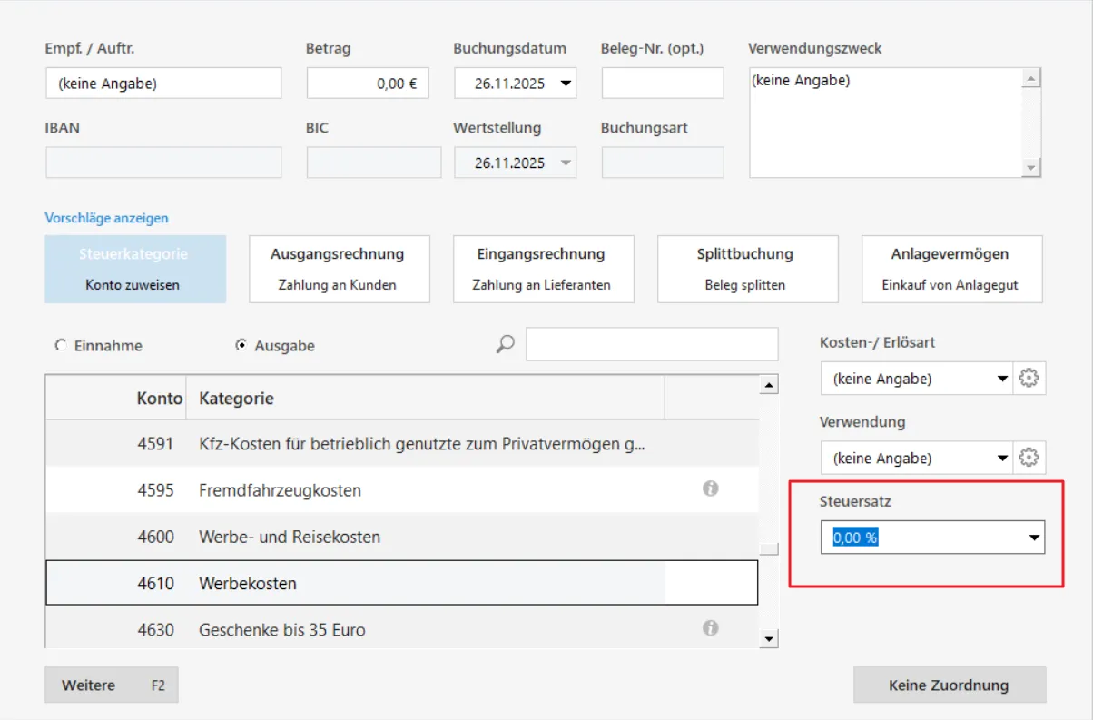Viewport: 1093px width, 720px height.
Task: Switch to Splittbuchung tab
Action: click(x=745, y=269)
